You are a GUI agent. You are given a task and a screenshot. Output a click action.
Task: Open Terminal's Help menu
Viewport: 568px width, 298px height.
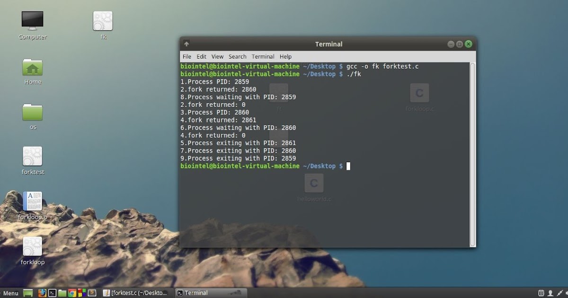[285, 56]
